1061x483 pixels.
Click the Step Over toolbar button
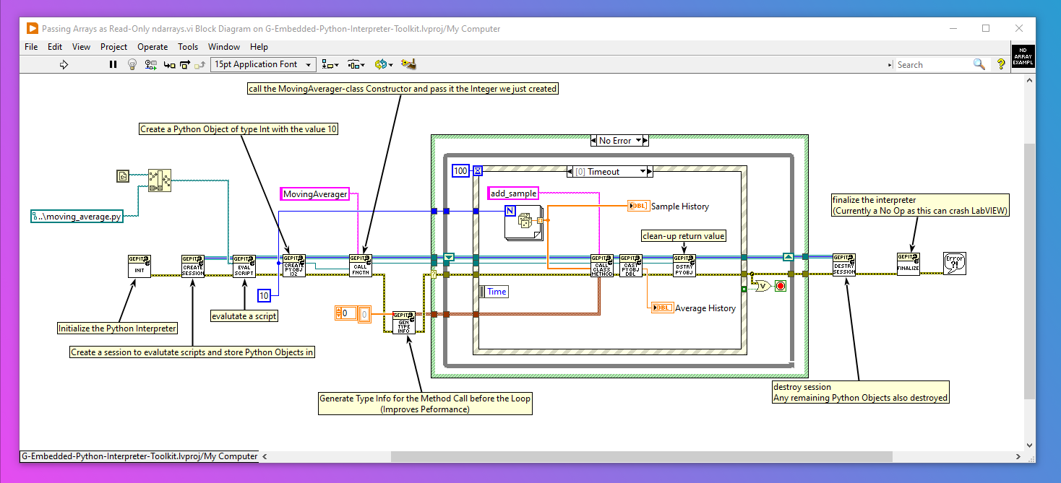click(x=184, y=64)
